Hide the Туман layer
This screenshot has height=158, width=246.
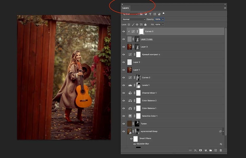(124, 124)
